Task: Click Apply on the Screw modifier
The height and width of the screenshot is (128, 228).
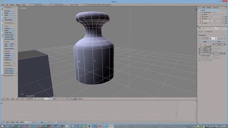Action: click(x=205, y=42)
